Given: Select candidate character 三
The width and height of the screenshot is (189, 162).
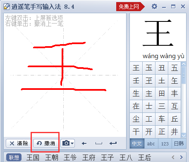Looking at the screenshot, I should point(162,106).
